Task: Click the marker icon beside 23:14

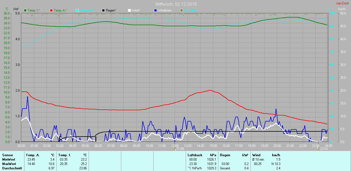Action: click(318, 149)
